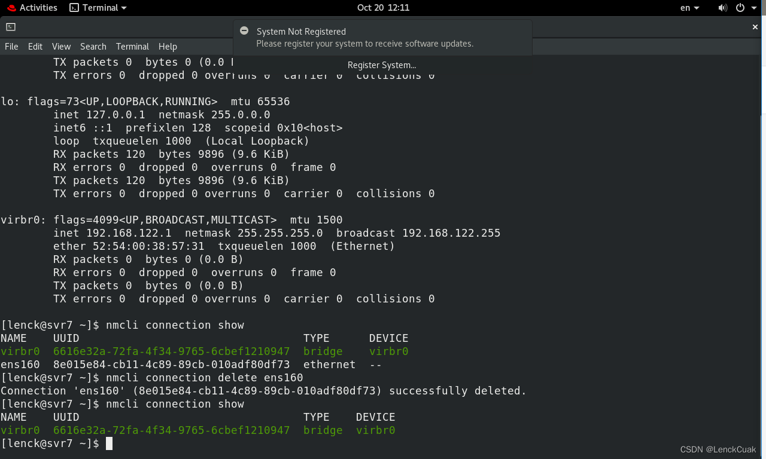Image resolution: width=766 pixels, height=459 pixels.
Task: Open the Search menu
Action: 93,46
